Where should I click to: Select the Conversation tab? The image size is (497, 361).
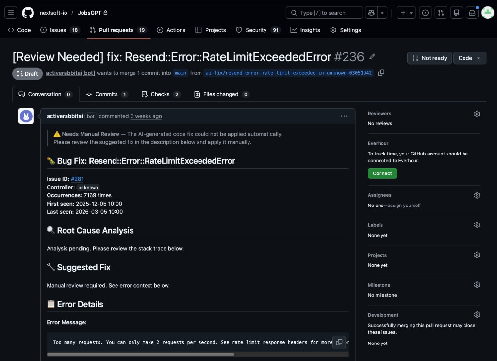click(x=46, y=94)
